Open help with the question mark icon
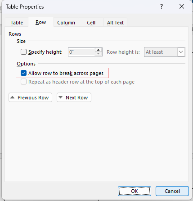 pos(162,6)
